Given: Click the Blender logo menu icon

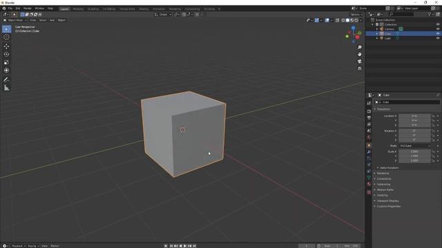Looking at the screenshot, I should pyautogui.click(x=4, y=8).
